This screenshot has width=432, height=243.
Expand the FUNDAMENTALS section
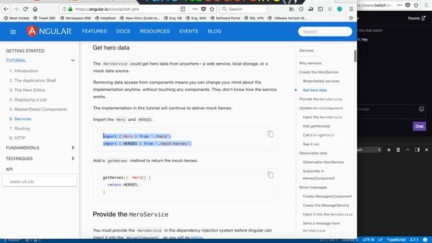tap(40, 148)
